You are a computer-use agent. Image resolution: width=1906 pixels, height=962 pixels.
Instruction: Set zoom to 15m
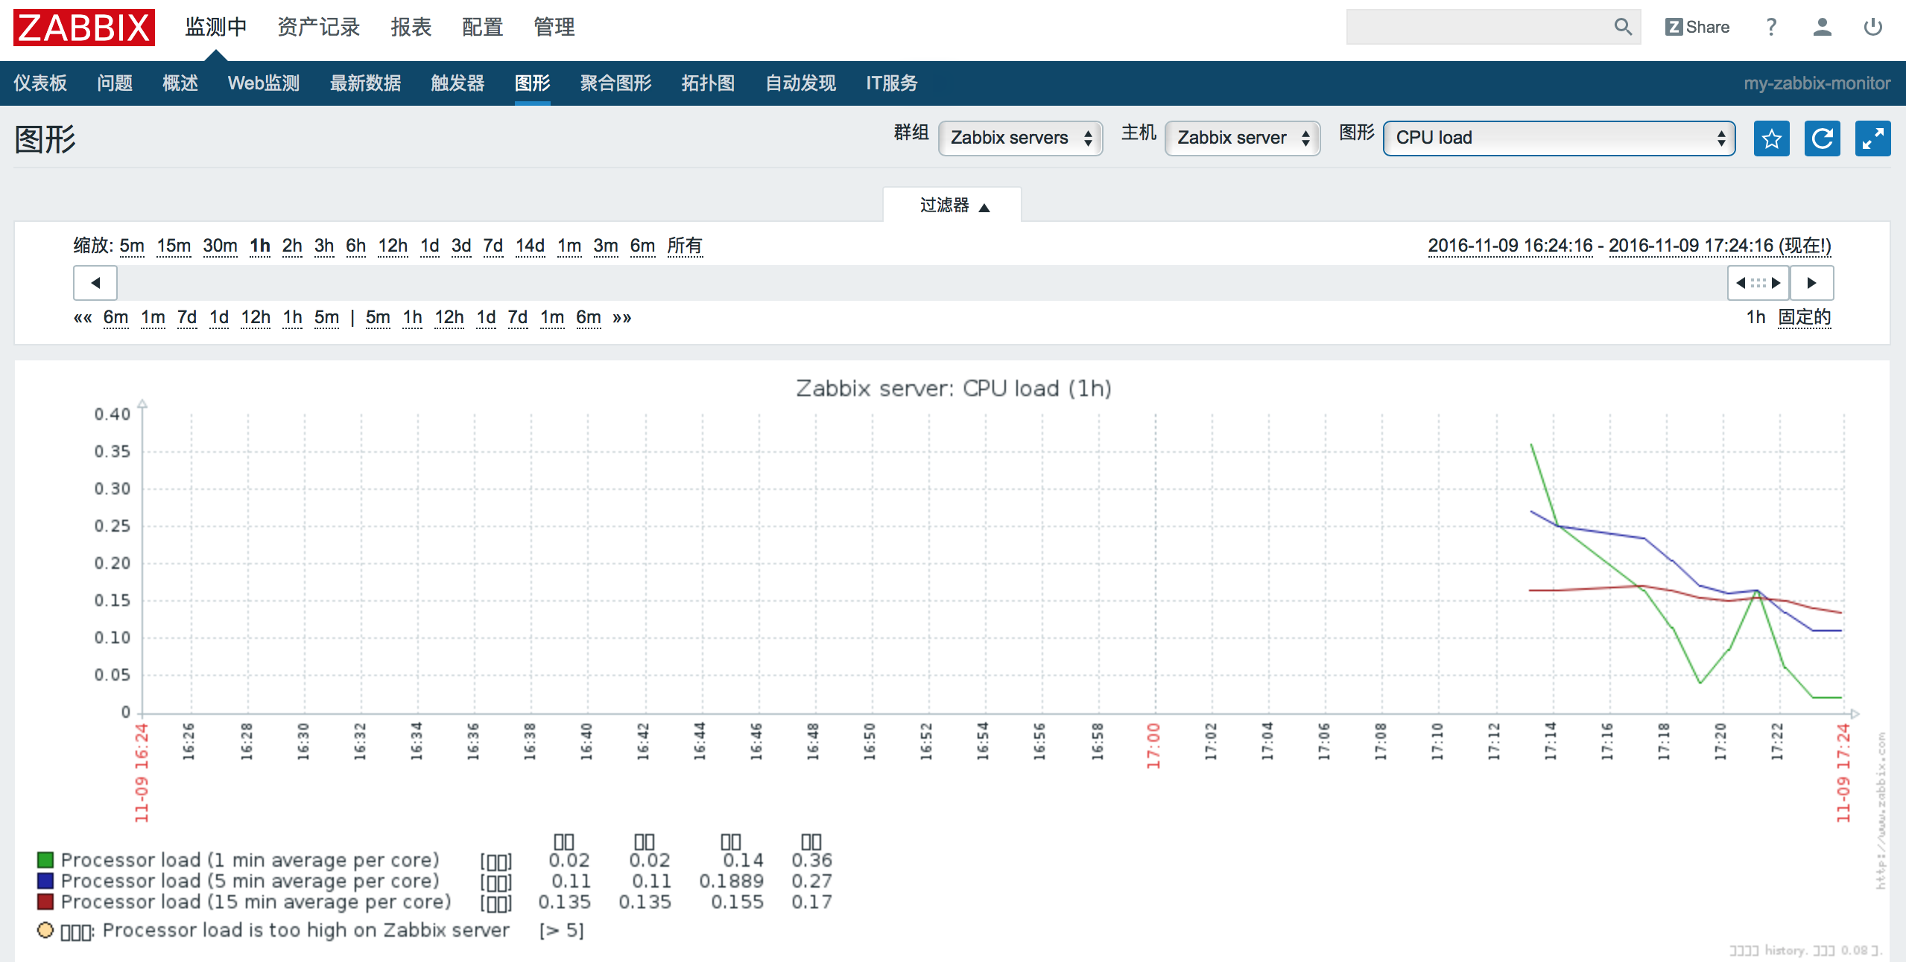point(174,246)
